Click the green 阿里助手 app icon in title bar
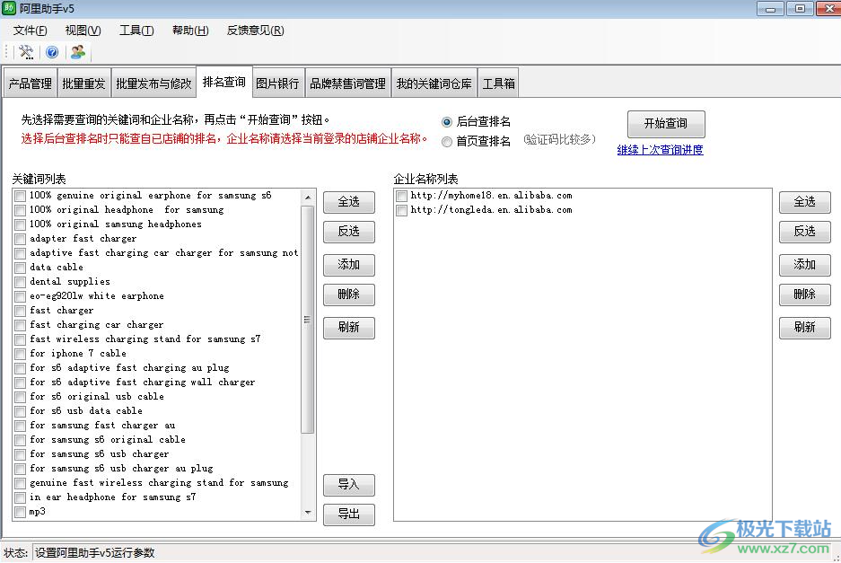Viewport: 841px width, 563px height. [9, 8]
